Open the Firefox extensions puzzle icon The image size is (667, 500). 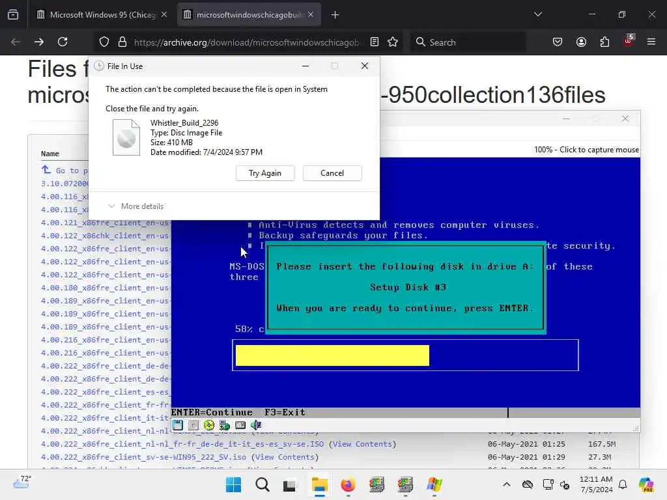604,42
